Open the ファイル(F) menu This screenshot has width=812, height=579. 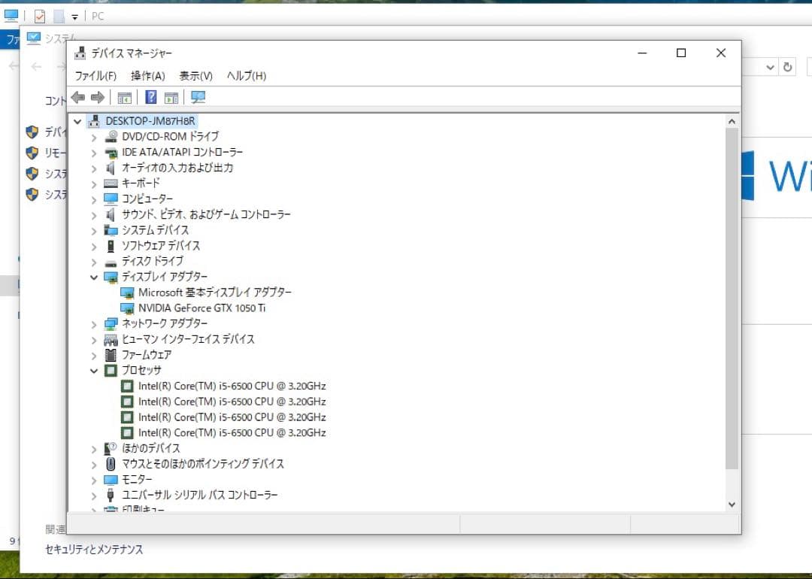95,76
